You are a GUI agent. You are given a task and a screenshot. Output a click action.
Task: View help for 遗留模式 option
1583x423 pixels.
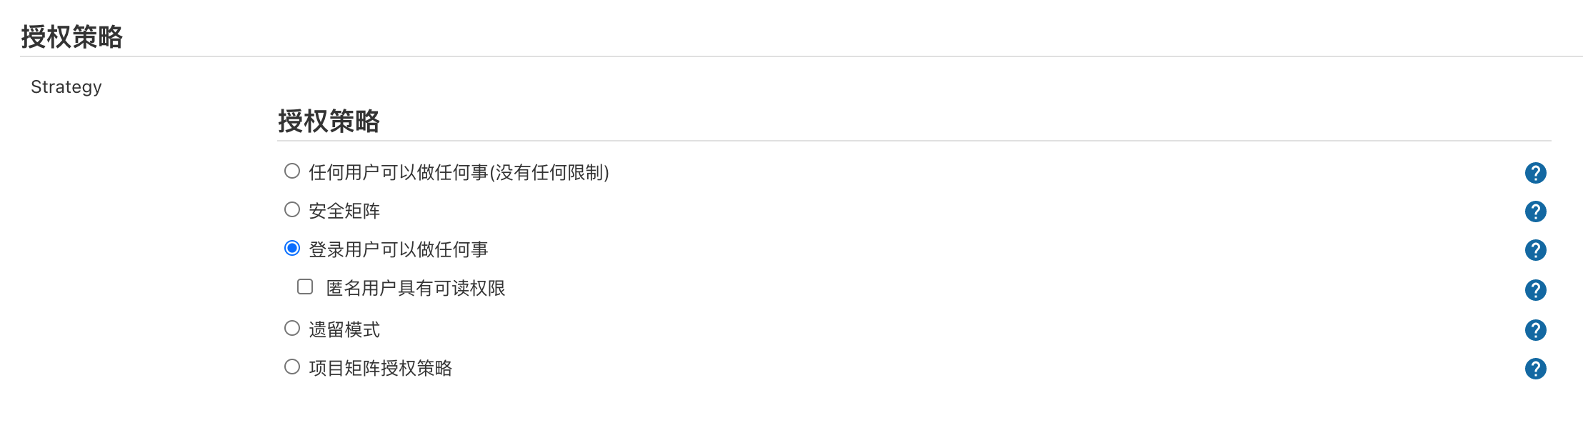click(x=1535, y=330)
